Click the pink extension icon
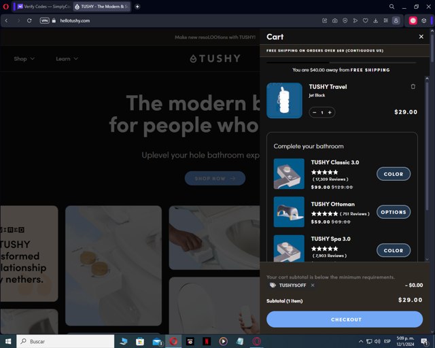This screenshot has width=435, height=348. 413,20
